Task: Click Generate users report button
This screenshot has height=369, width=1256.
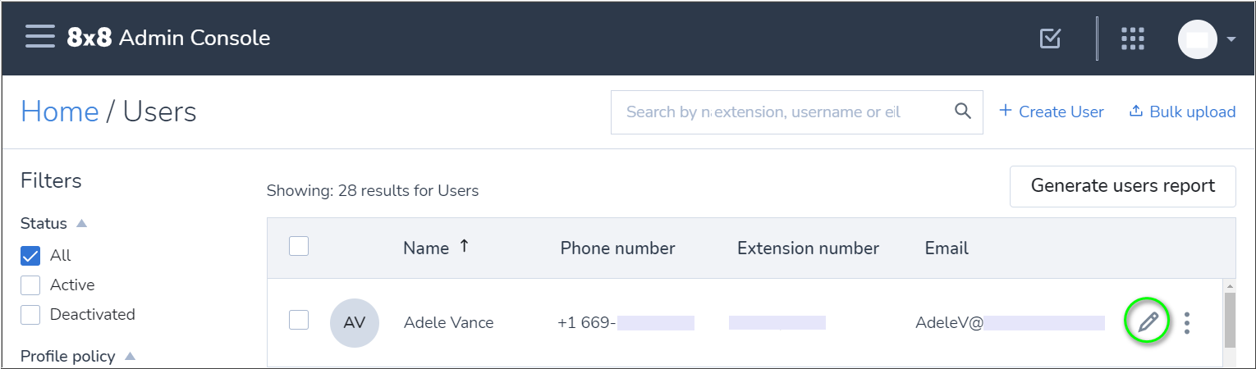Action: [x=1122, y=186]
